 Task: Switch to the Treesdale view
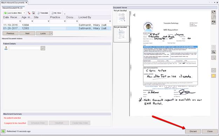click(x=43, y=13)
